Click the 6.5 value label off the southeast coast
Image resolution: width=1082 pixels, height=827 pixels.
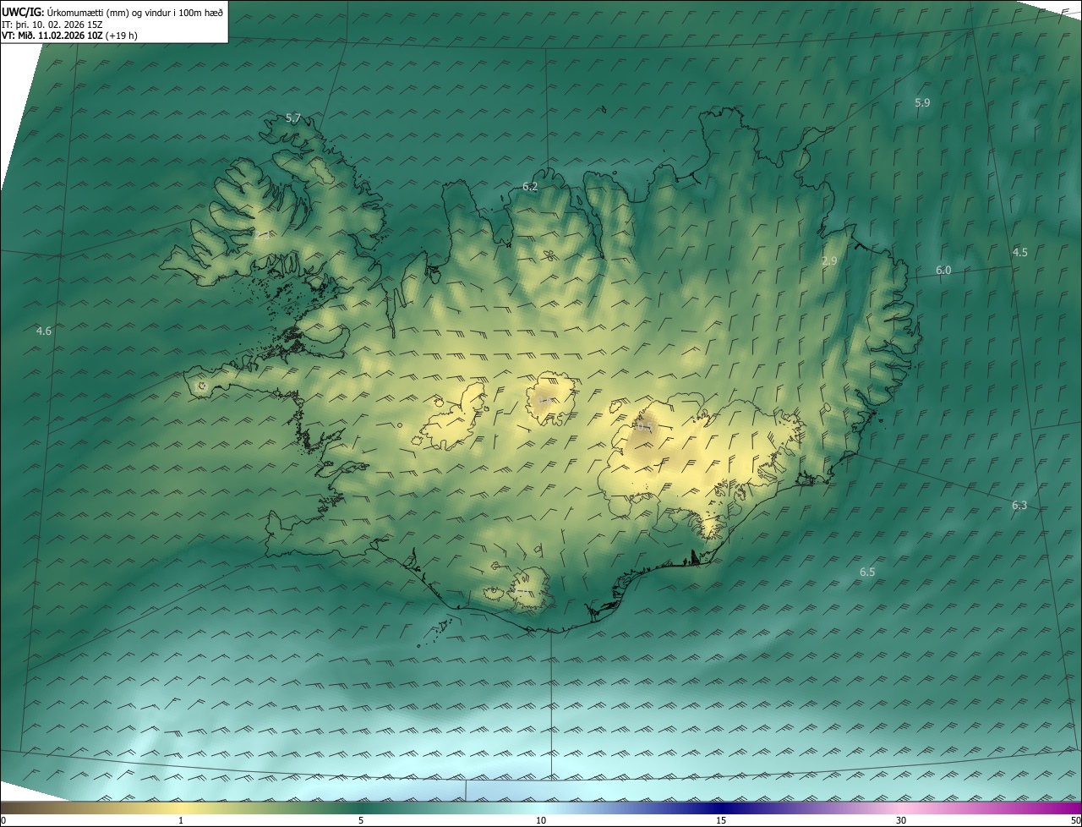(x=867, y=572)
